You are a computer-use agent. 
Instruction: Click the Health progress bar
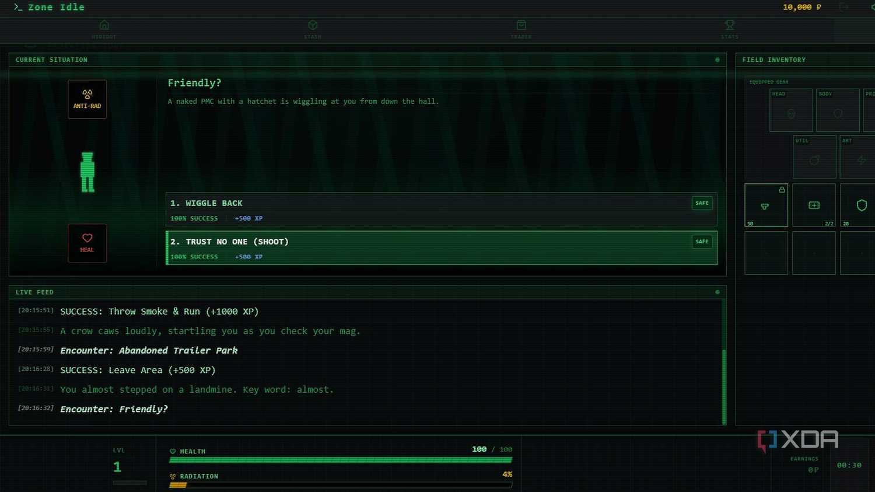point(341,460)
